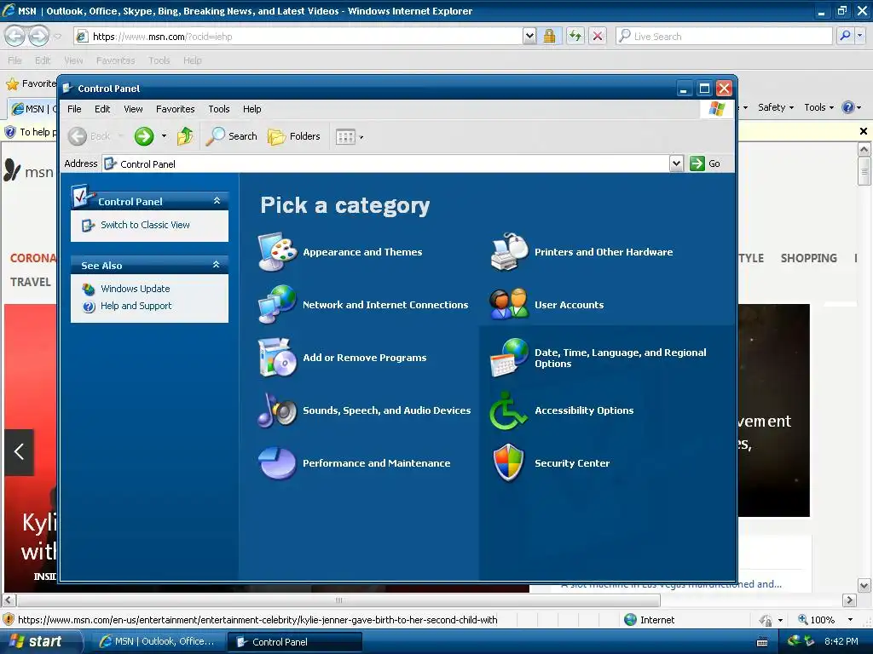Click the IE vertical scrollbar down arrow
Image resolution: width=873 pixels, height=654 pixels.
pyautogui.click(x=864, y=585)
